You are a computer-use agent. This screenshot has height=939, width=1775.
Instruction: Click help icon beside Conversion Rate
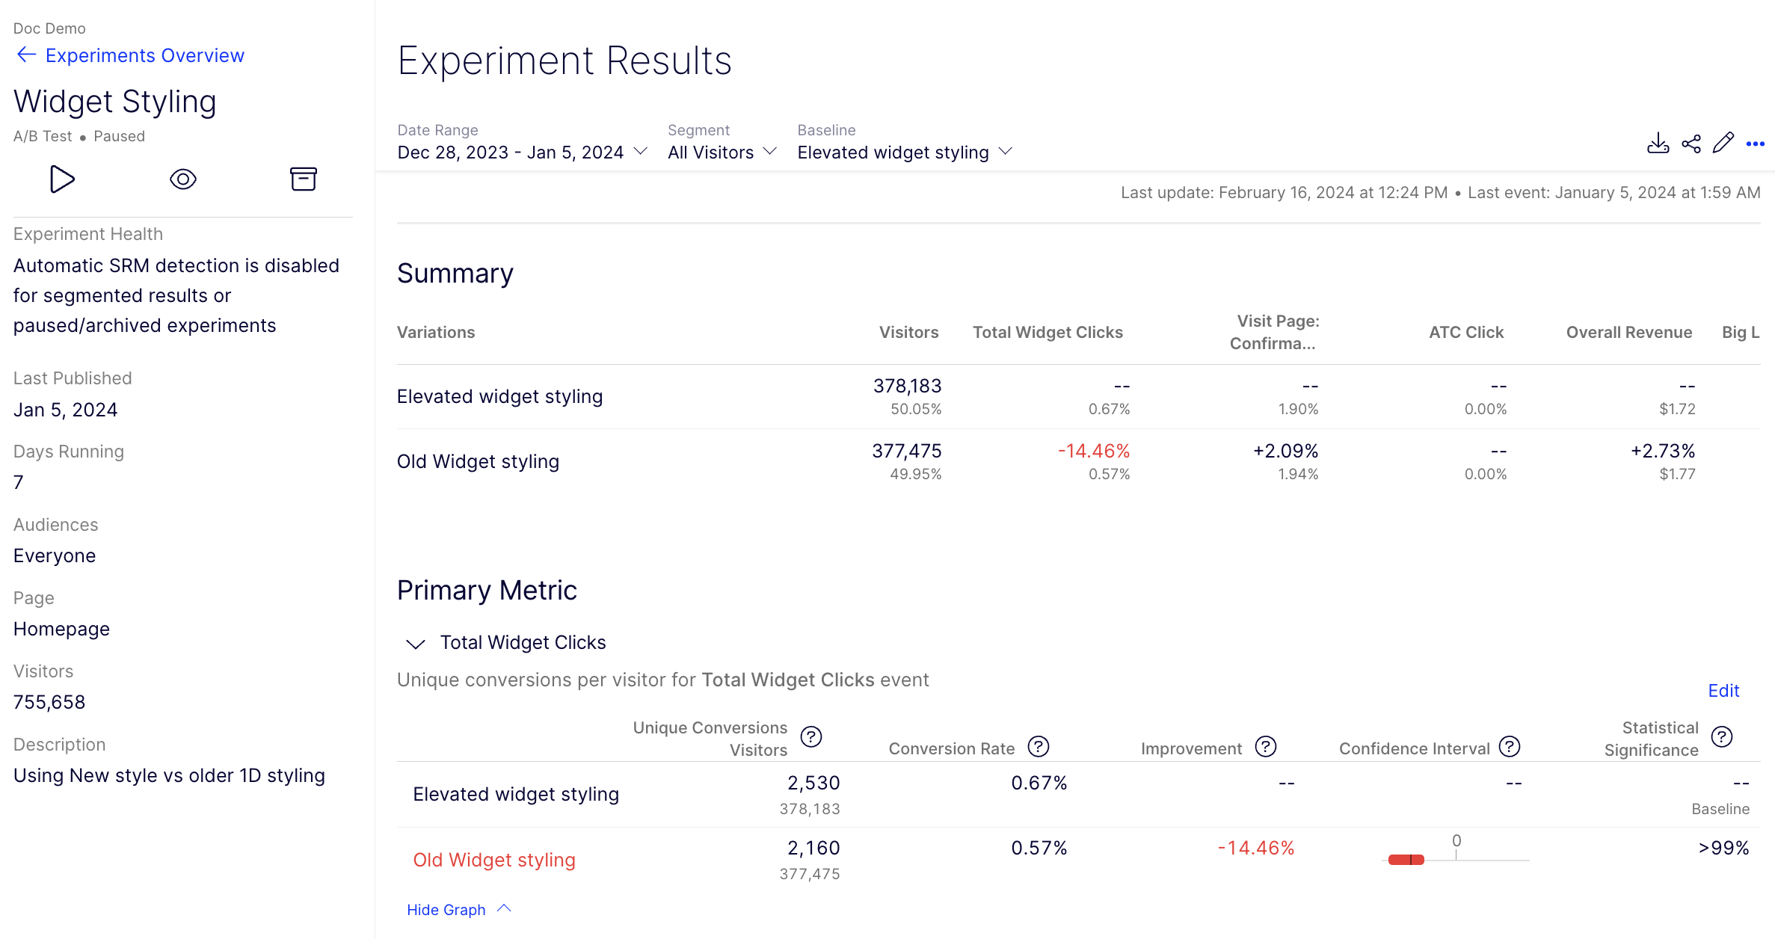1039,747
